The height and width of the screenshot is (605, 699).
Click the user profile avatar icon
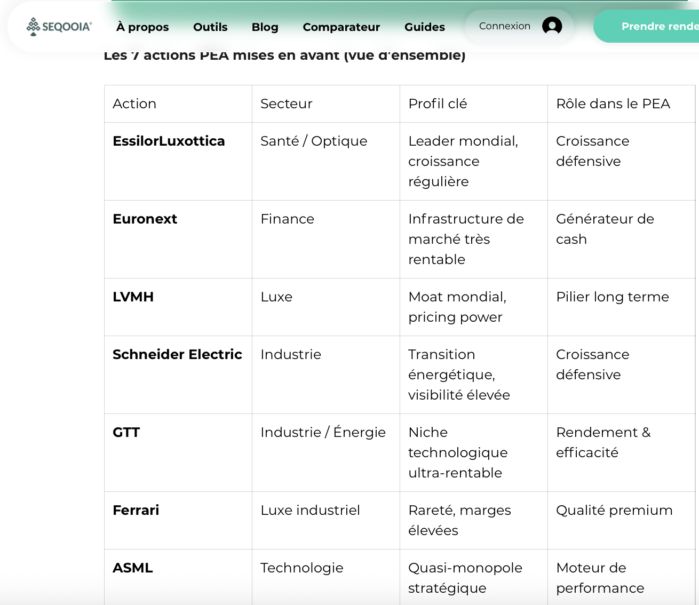(x=552, y=26)
